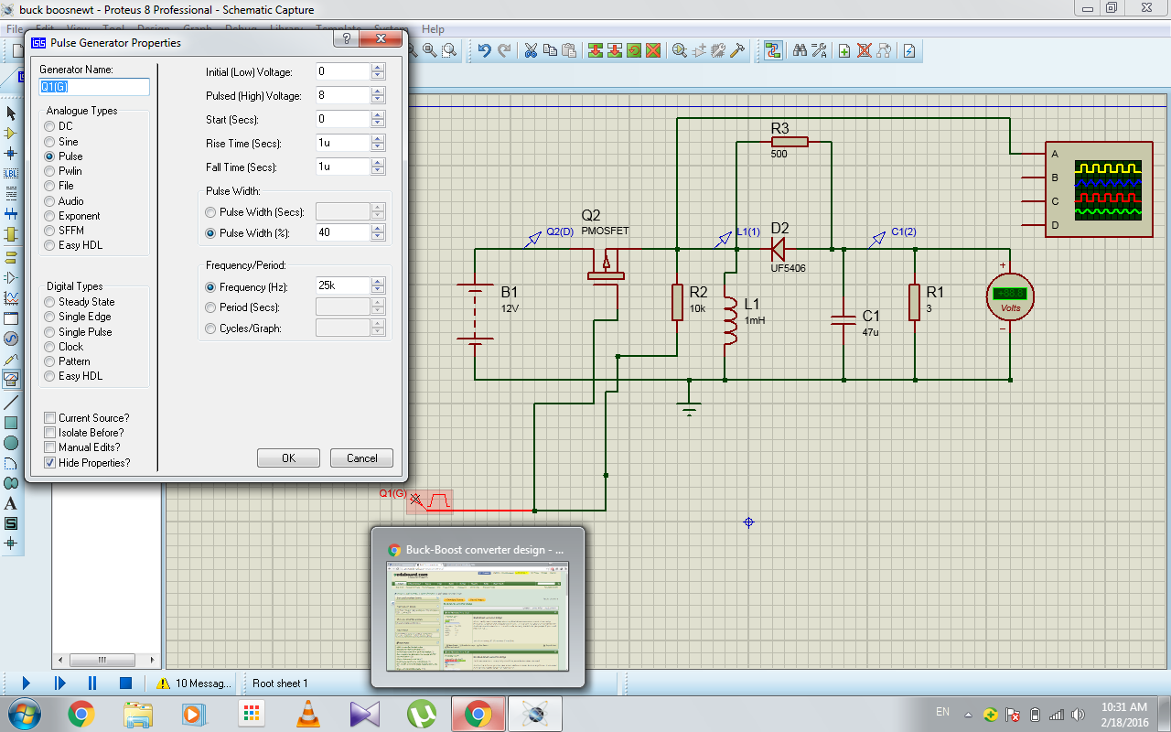The width and height of the screenshot is (1171, 732).
Task: Select the Buses Mode tool
Action: [x=11, y=213]
